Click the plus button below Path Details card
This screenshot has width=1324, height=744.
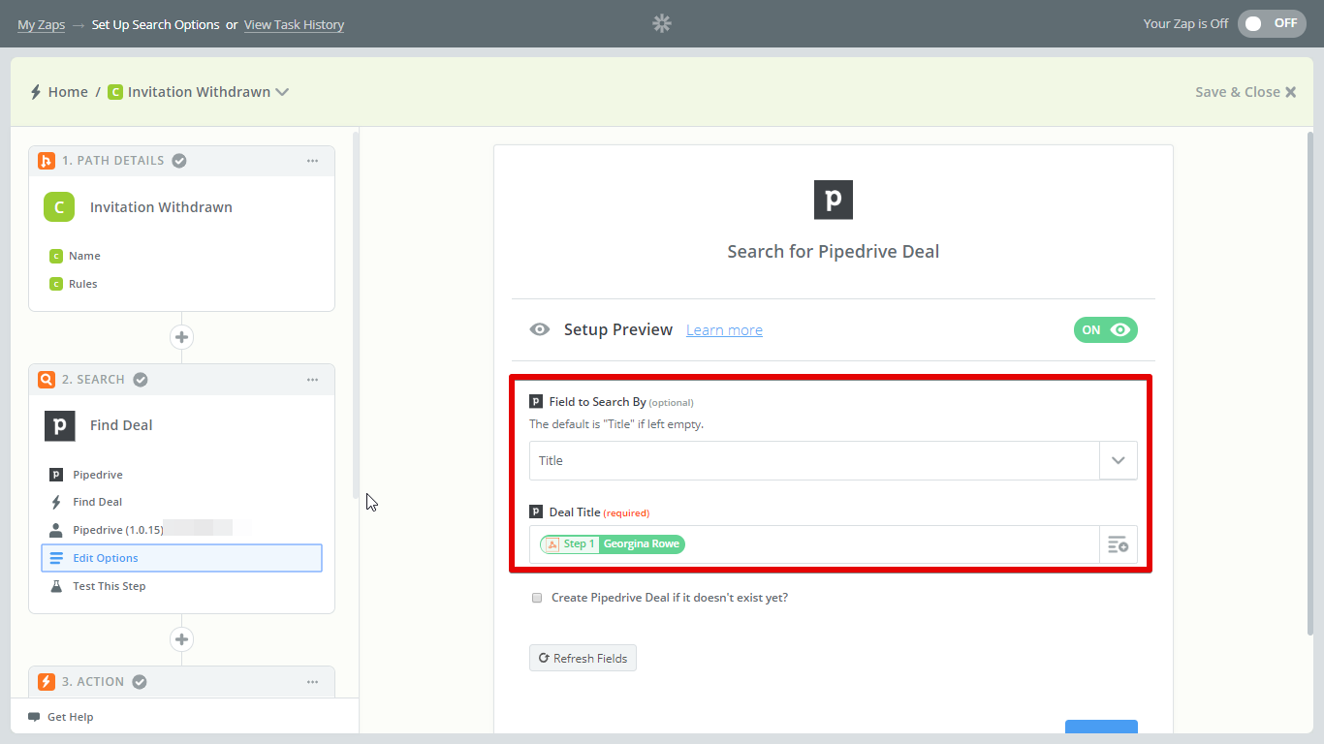point(181,337)
